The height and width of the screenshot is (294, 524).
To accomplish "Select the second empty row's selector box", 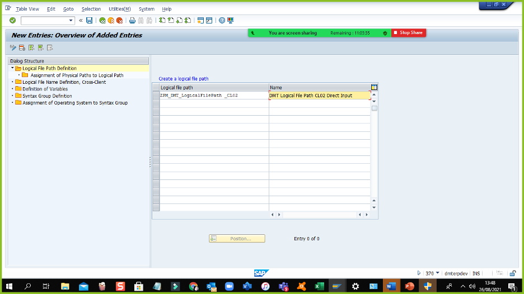I will pyautogui.click(x=156, y=103).
